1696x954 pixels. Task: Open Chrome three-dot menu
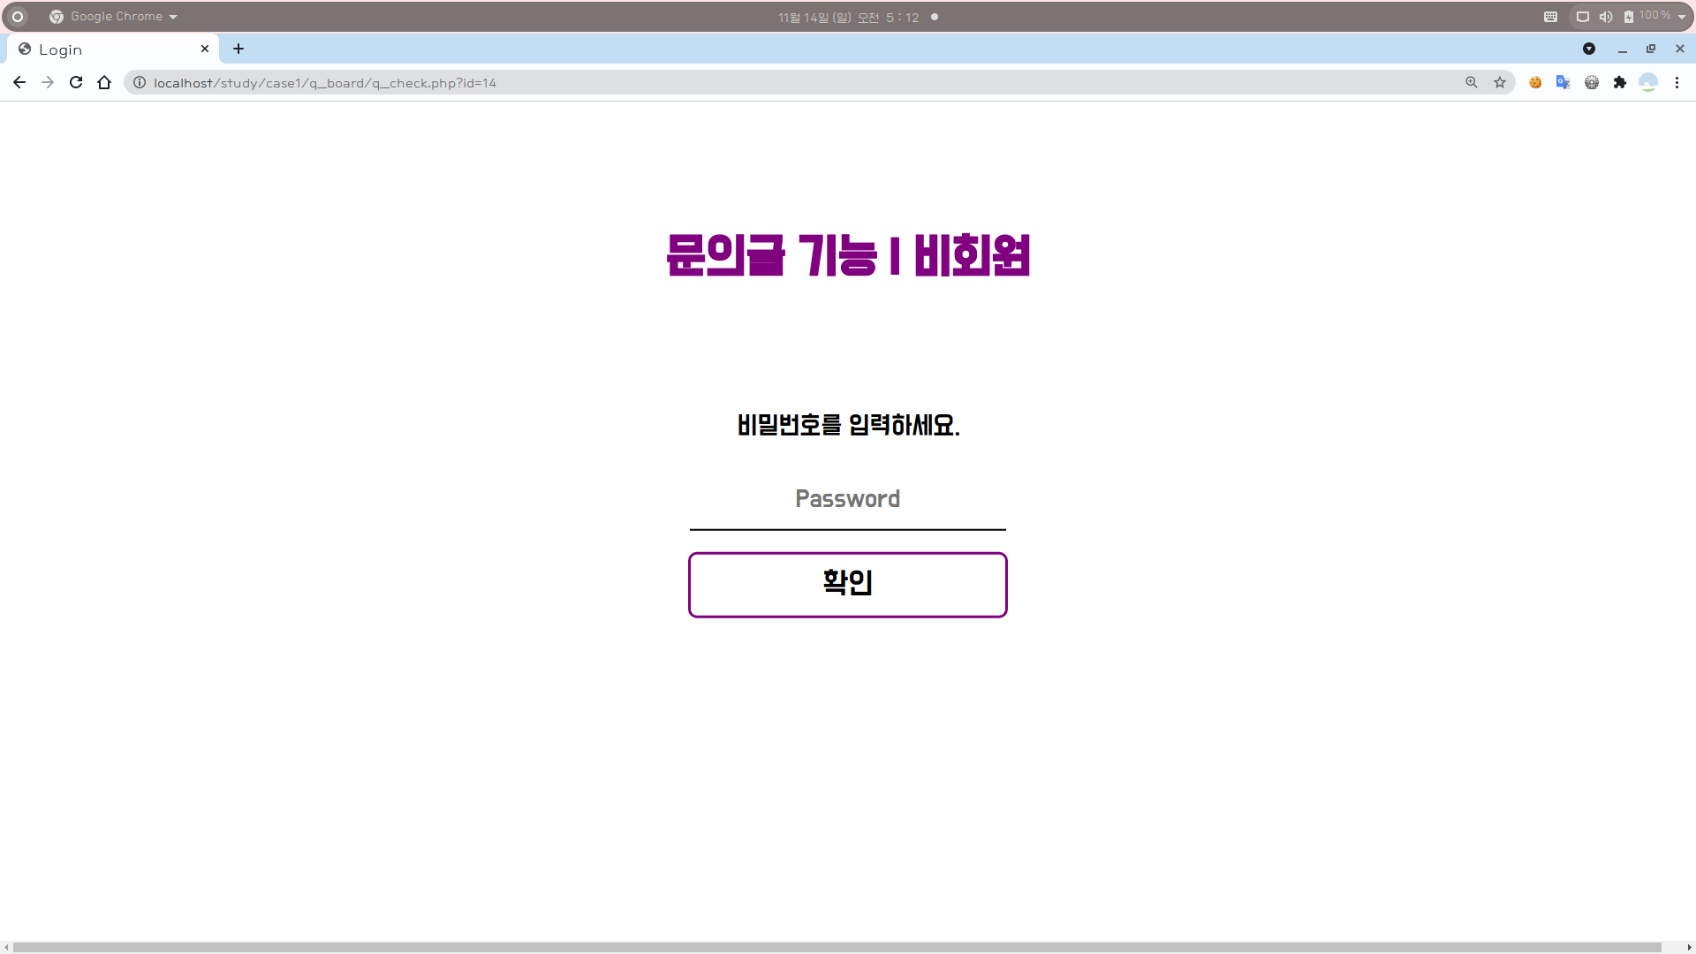coord(1677,82)
